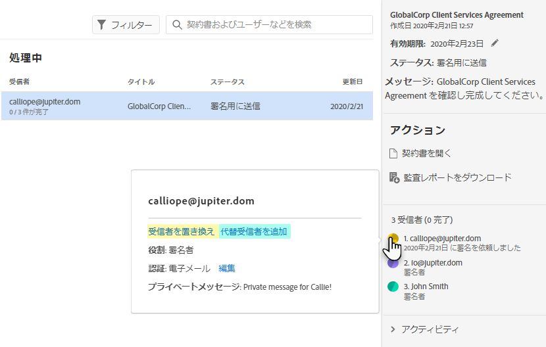
Task: Click the 署名用に送信 status cell in the row
Action: [x=236, y=106]
